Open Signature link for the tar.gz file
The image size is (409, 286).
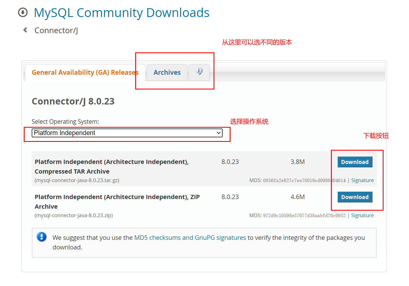[362, 180]
